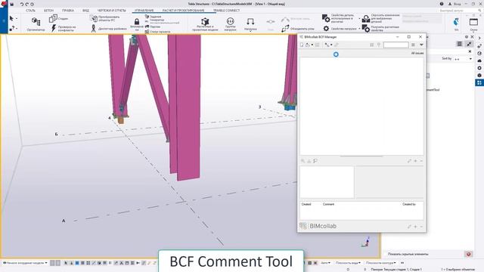
Task: Click the Created by column header
Action: point(409,204)
